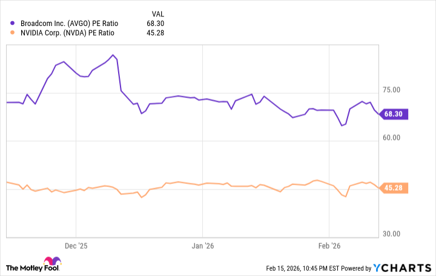
Task: Click the Jan '26 axis label
Action: click(x=203, y=246)
